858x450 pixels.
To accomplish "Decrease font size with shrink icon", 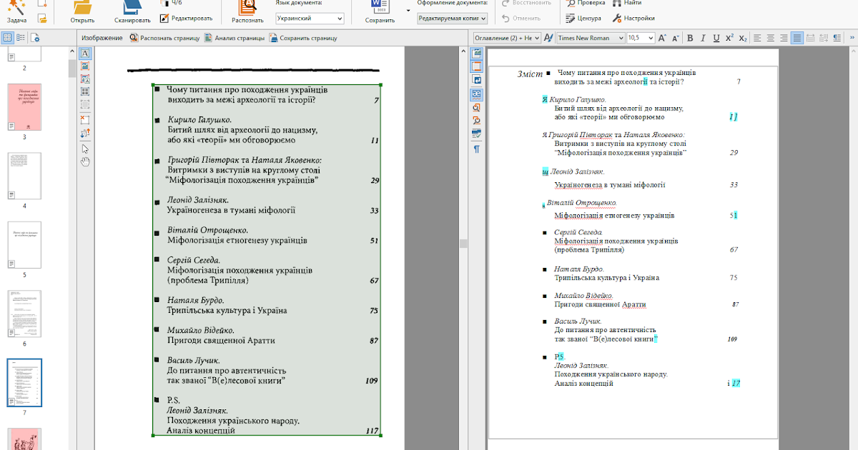I will [x=676, y=38].
